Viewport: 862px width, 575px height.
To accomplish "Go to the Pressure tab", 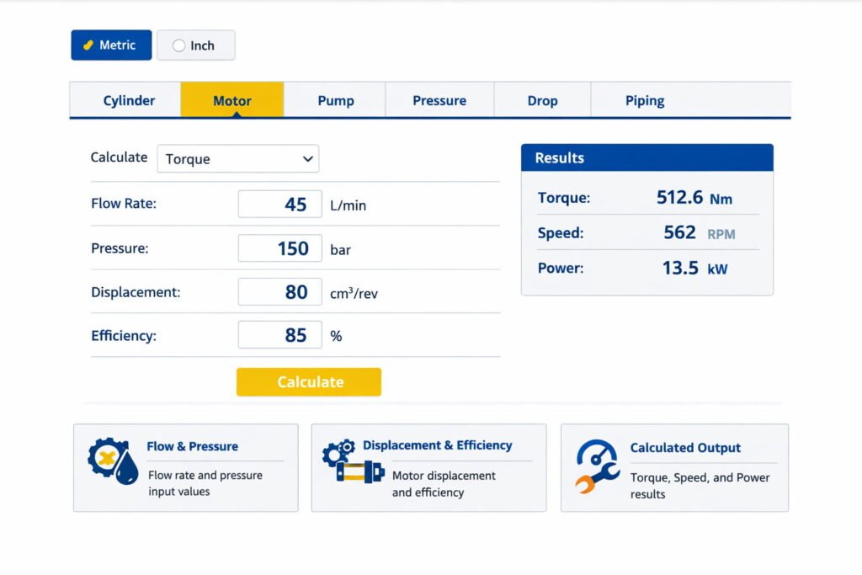I will [439, 101].
